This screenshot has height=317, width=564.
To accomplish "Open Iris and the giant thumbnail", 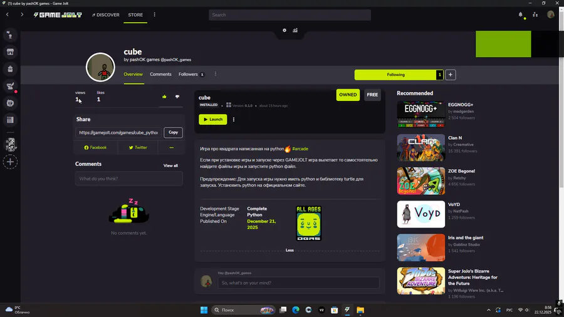I will (x=421, y=247).
